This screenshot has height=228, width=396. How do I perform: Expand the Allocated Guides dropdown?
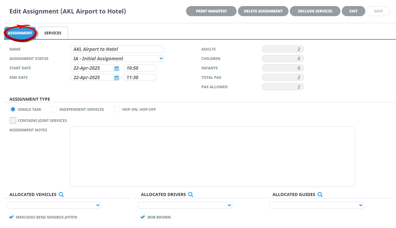361,205
